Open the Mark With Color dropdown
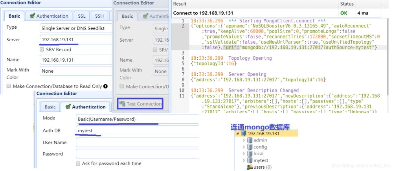393x171 pixels. point(75,71)
